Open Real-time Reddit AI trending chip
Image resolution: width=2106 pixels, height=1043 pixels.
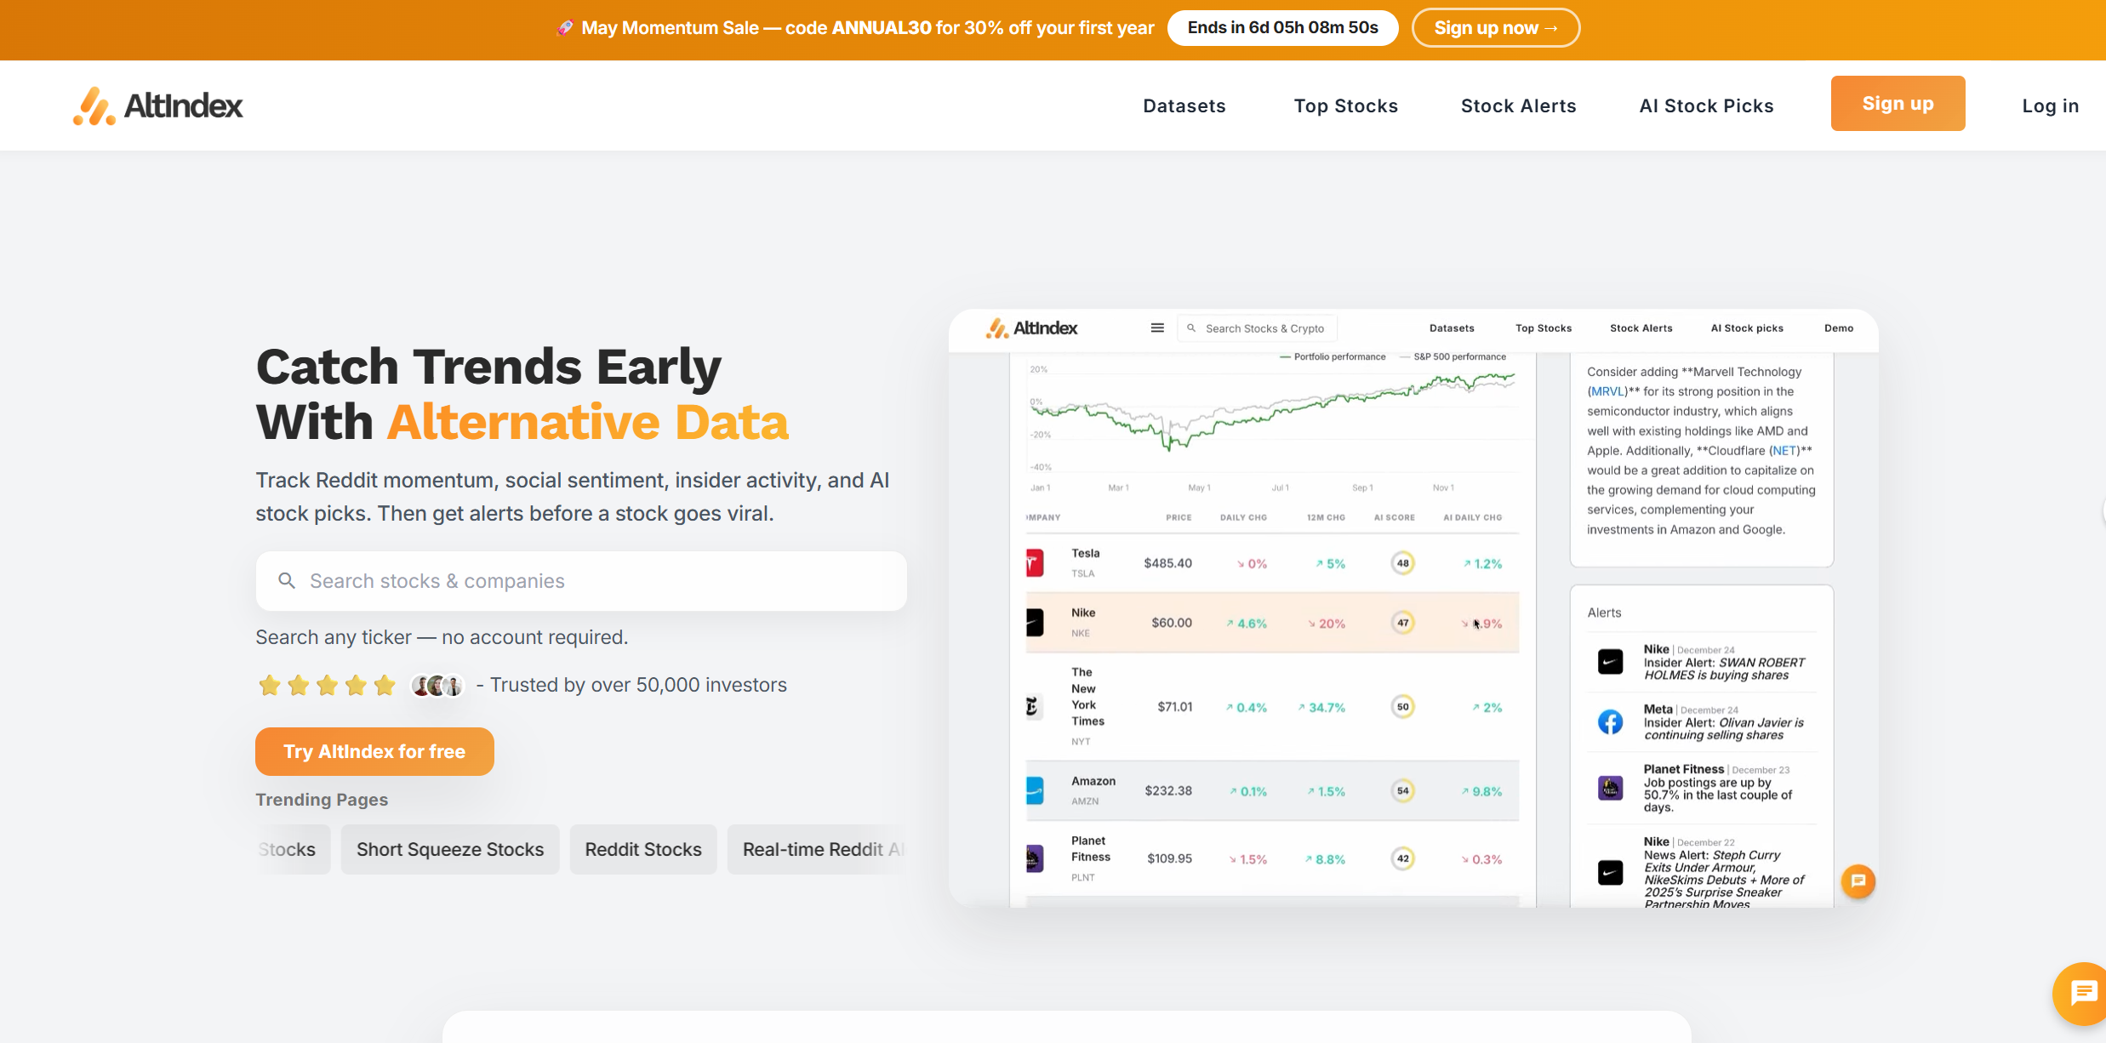pos(818,849)
